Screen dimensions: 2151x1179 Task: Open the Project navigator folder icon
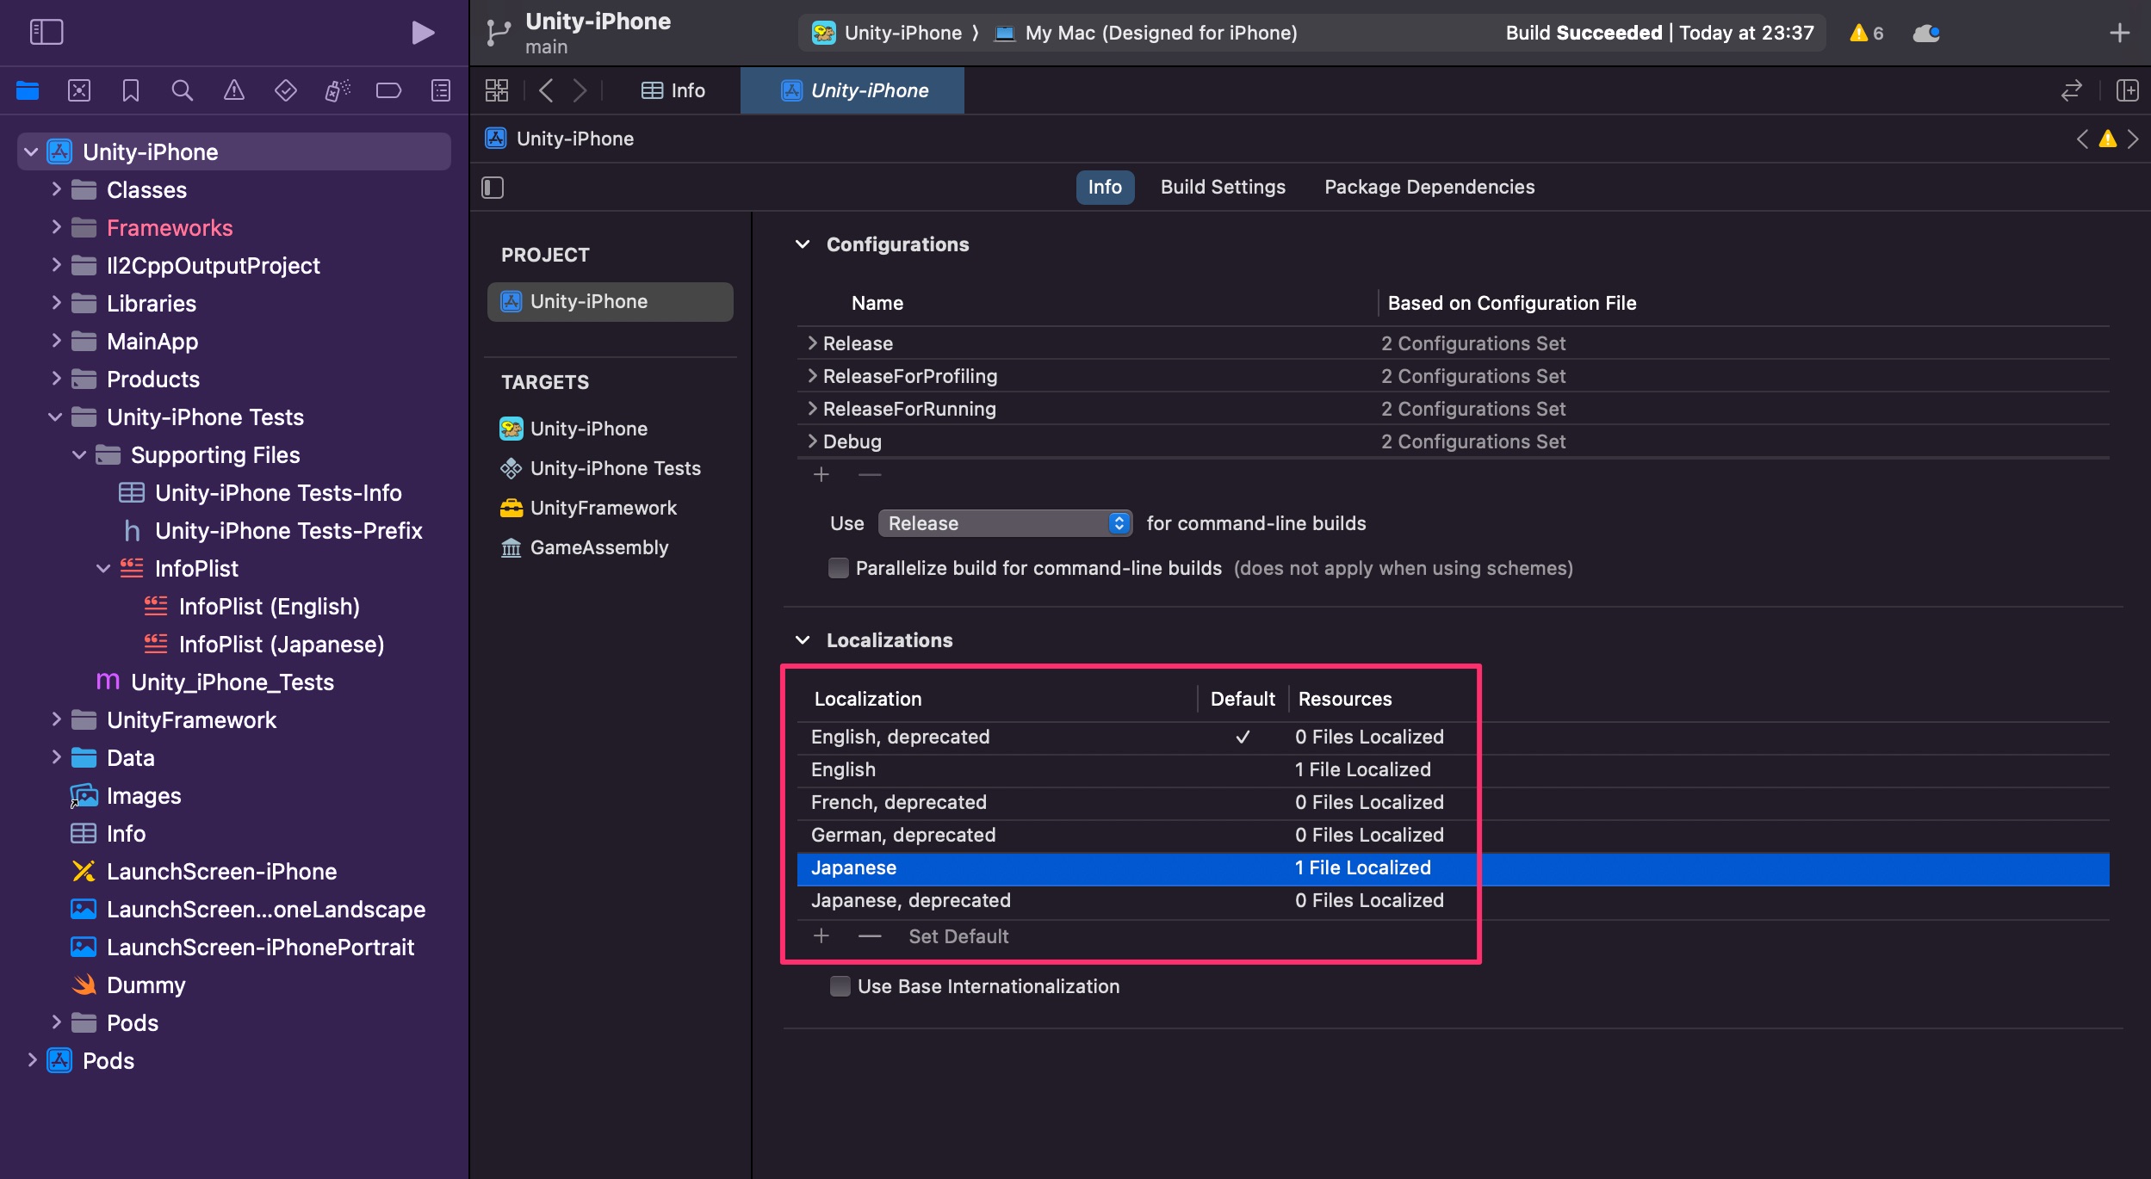(28, 90)
